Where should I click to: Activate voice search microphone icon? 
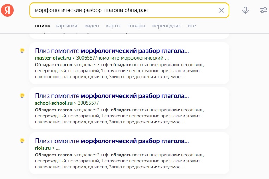click(245, 10)
